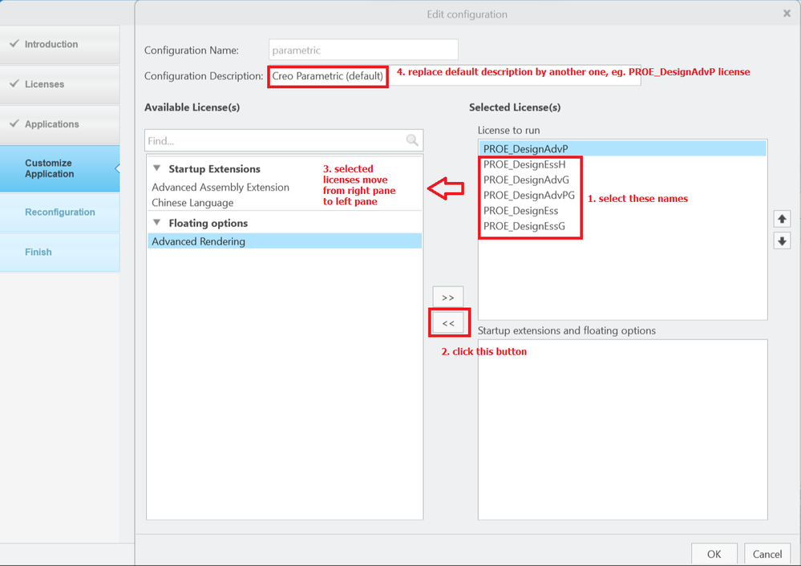Image resolution: width=801 pixels, height=566 pixels.
Task: Move selected license down with arrow button
Action: (782, 241)
